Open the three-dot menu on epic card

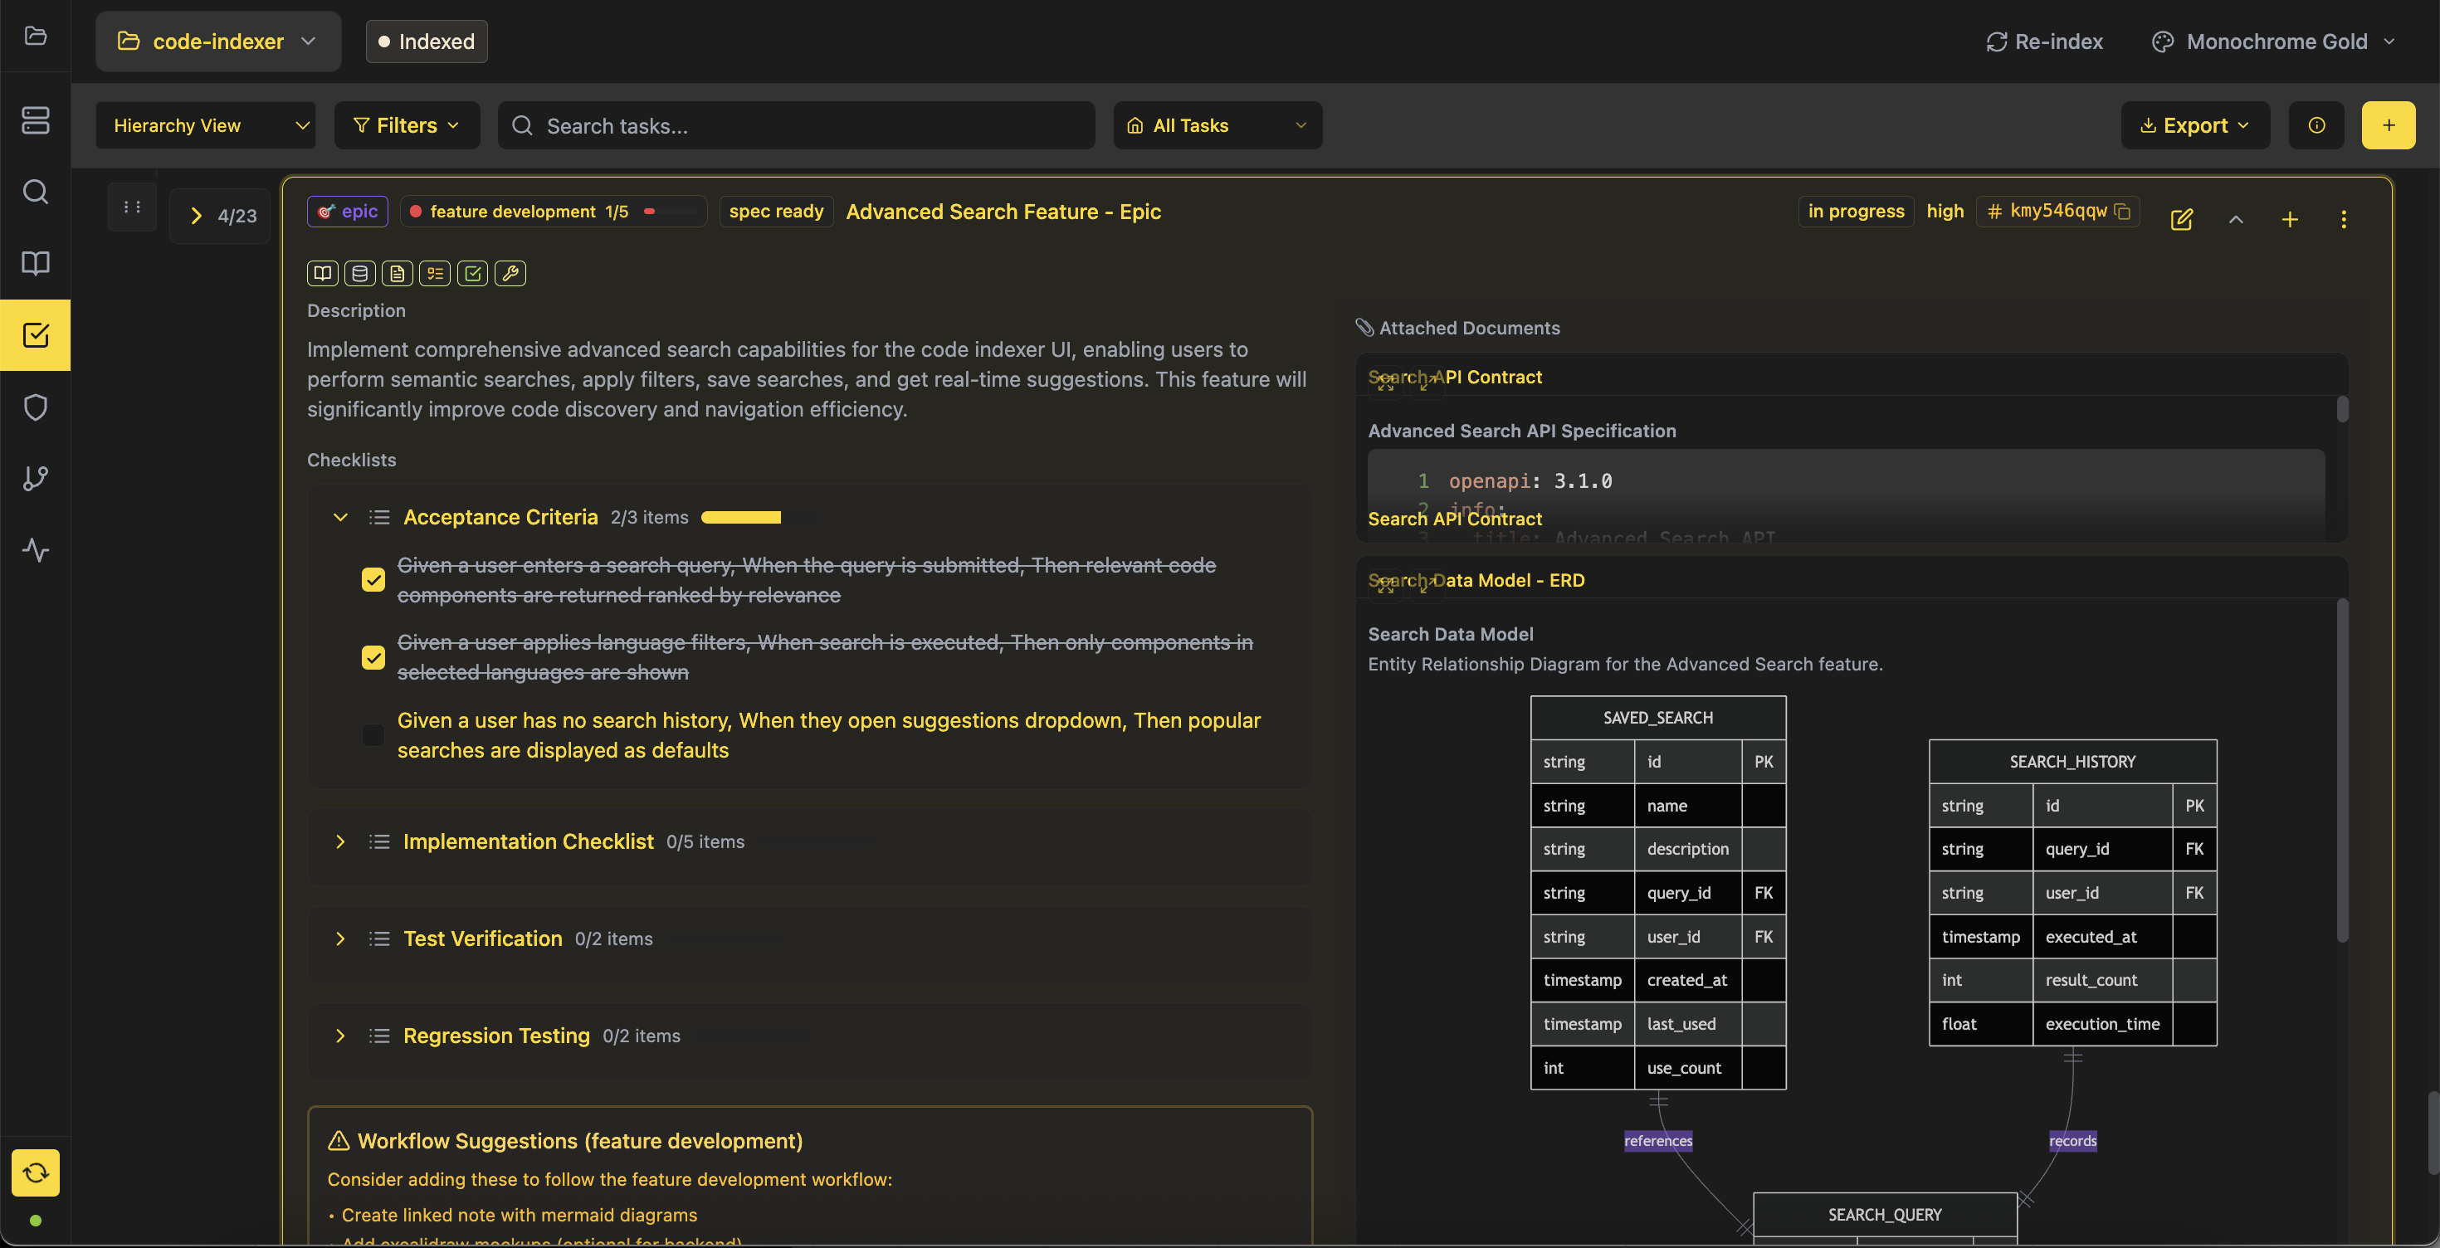click(2344, 220)
